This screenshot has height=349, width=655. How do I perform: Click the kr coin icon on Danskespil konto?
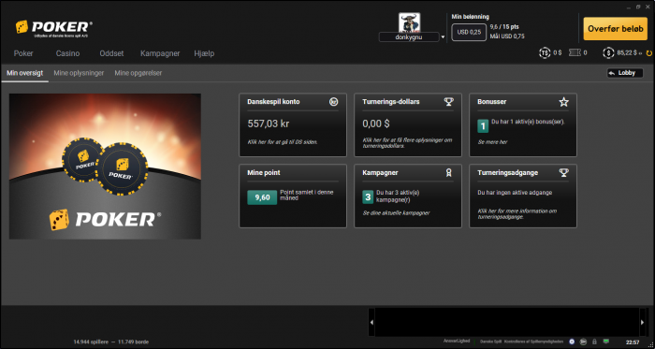pos(333,101)
